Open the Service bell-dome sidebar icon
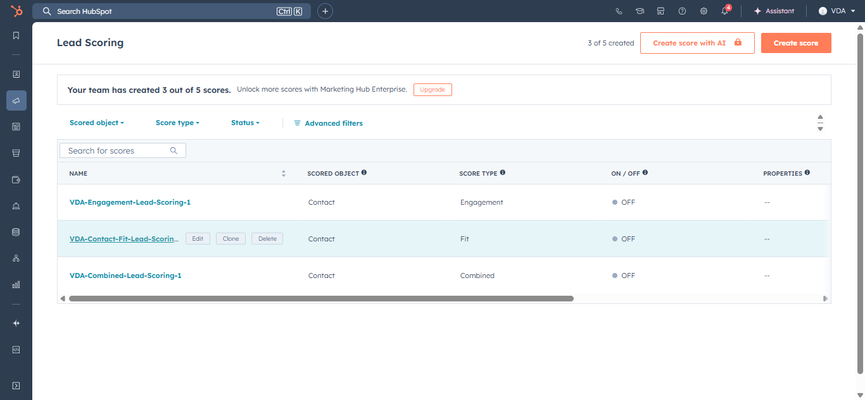This screenshot has height=400, width=865. pyautogui.click(x=16, y=206)
